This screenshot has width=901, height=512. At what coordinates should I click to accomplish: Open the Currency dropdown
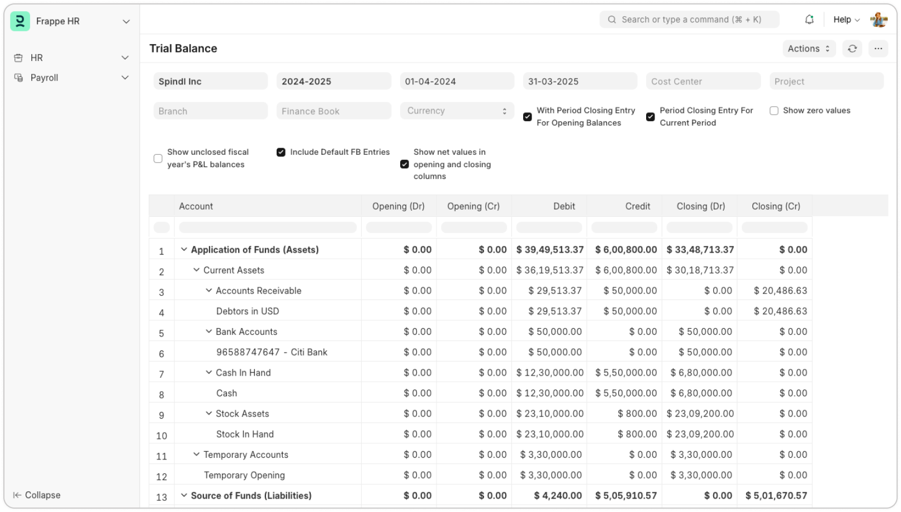457,111
